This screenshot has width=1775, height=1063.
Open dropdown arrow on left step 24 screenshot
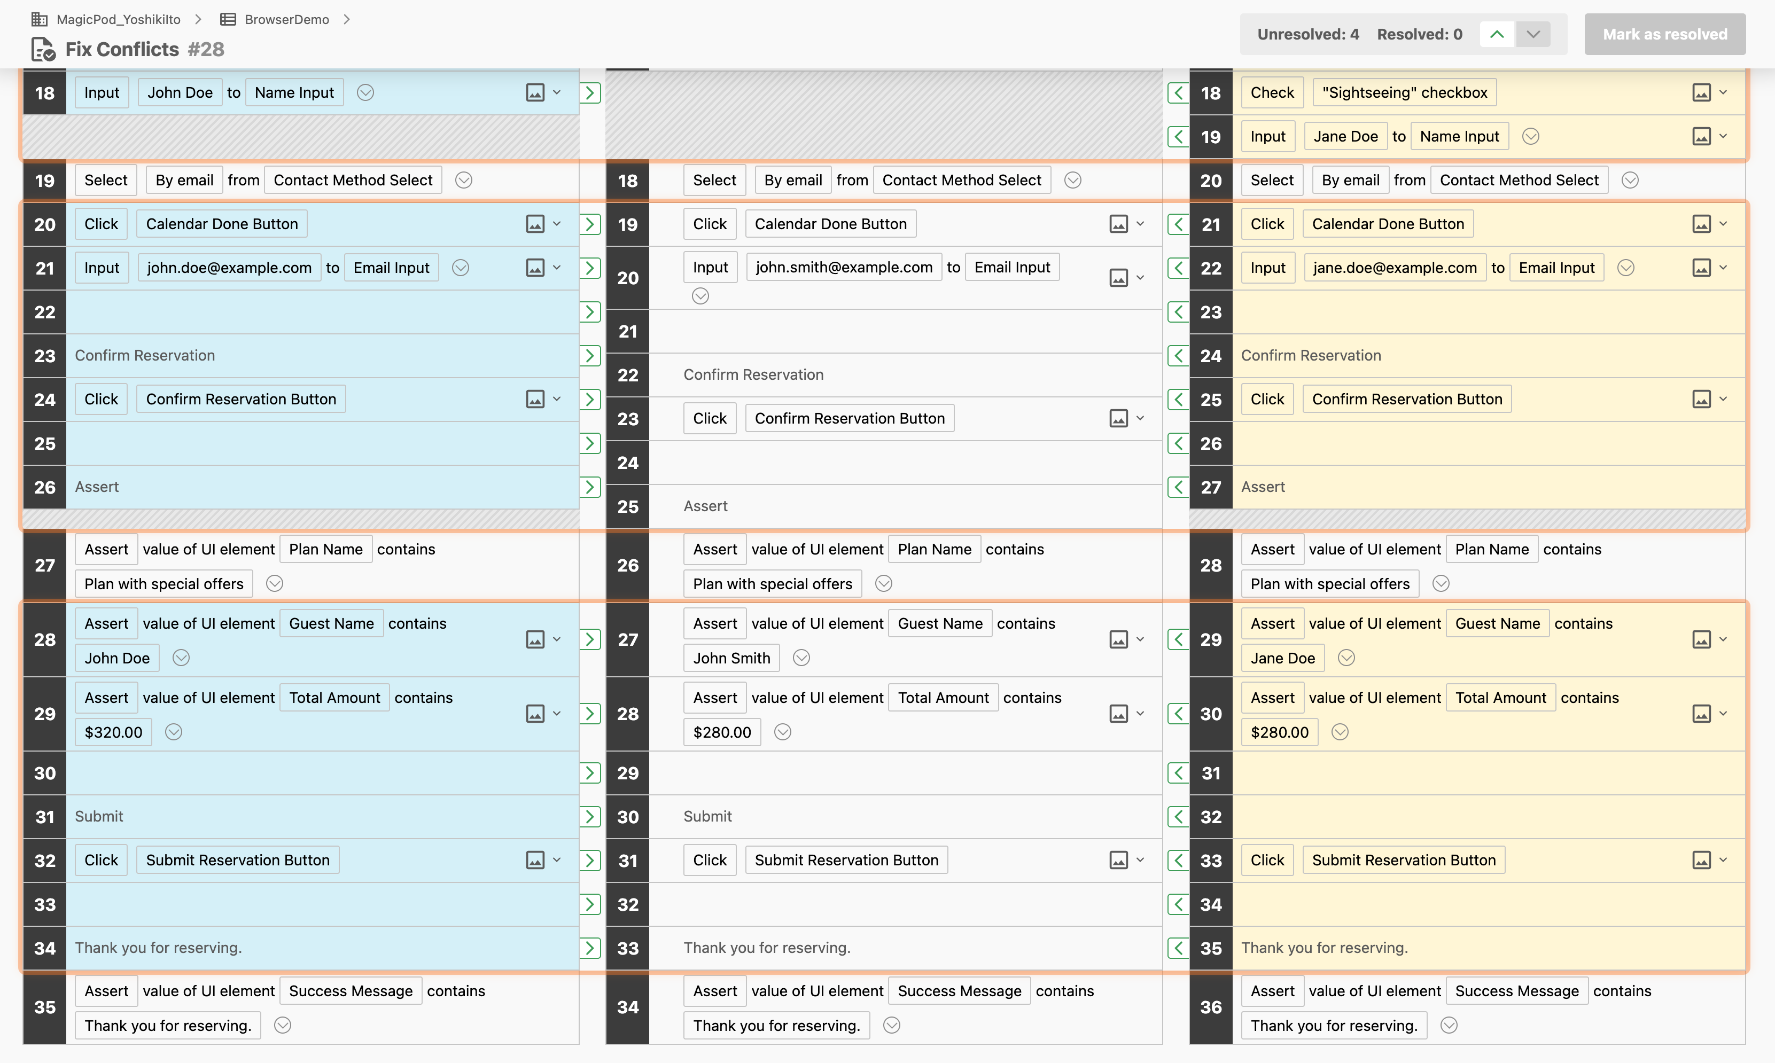tap(557, 399)
